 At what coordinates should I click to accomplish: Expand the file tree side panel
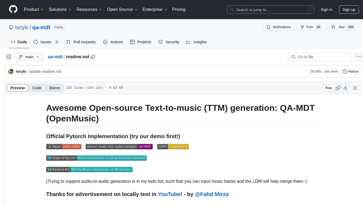tap(9, 57)
